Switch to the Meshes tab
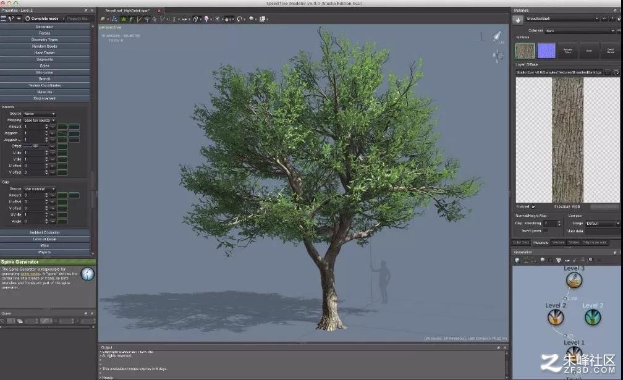 click(x=558, y=242)
